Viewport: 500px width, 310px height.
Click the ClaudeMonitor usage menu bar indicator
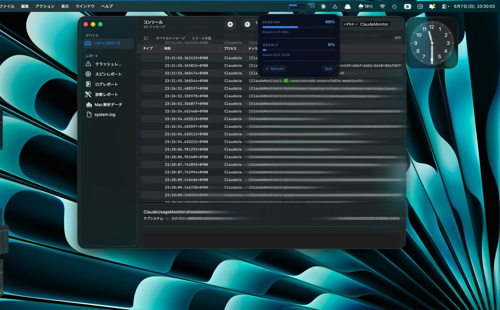click(302, 6)
